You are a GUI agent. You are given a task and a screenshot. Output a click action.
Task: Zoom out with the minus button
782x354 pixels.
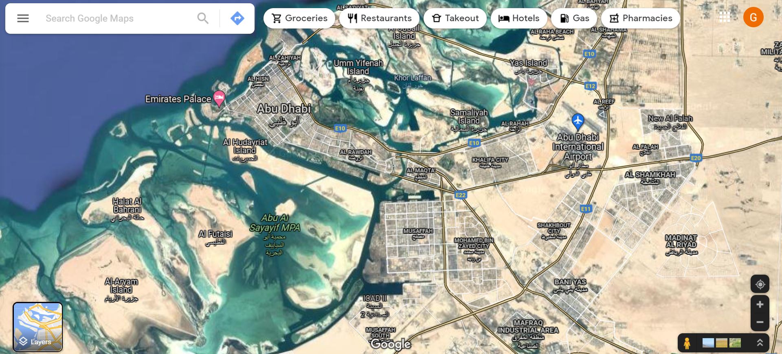pos(760,322)
